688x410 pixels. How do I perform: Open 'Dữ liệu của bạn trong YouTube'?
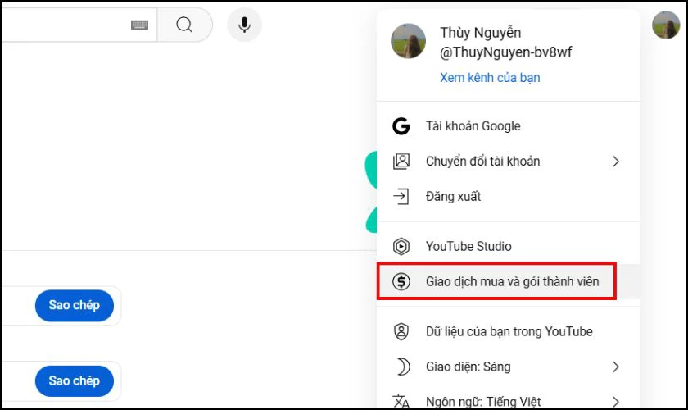coord(508,331)
